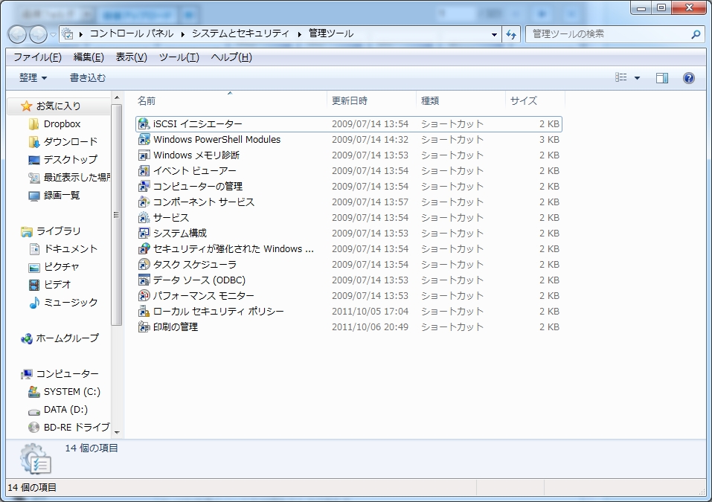Select the イベント ビューアー icon
This screenshot has width=712, height=502.
[144, 170]
